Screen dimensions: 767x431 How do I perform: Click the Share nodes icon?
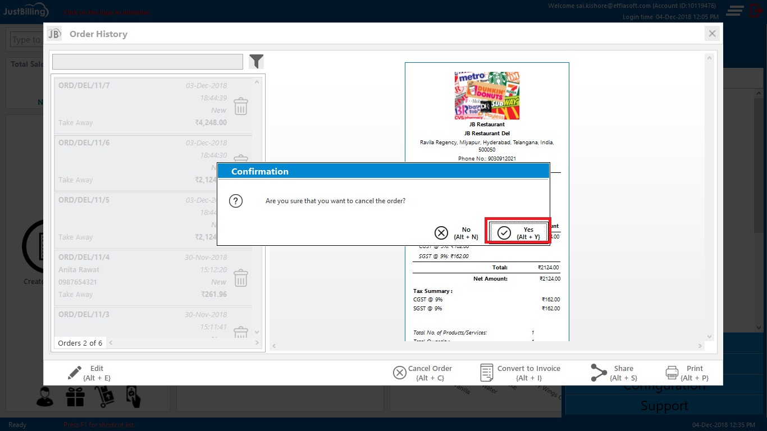(x=599, y=373)
